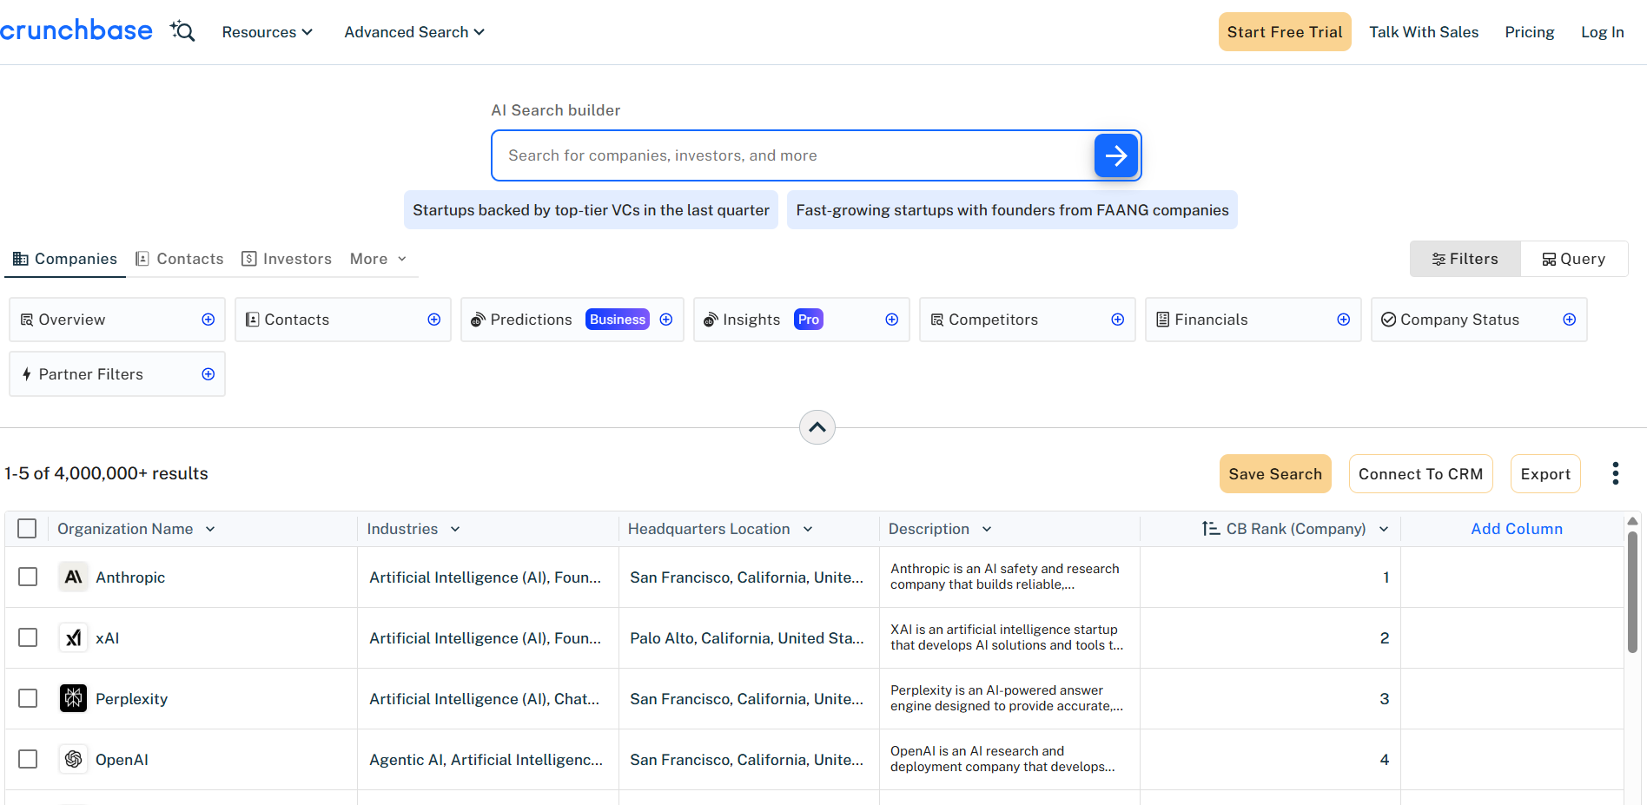Image resolution: width=1647 pixels, height=805 pixels.
Task: Click the Anthropic company logo
Action: coord(74,577)
